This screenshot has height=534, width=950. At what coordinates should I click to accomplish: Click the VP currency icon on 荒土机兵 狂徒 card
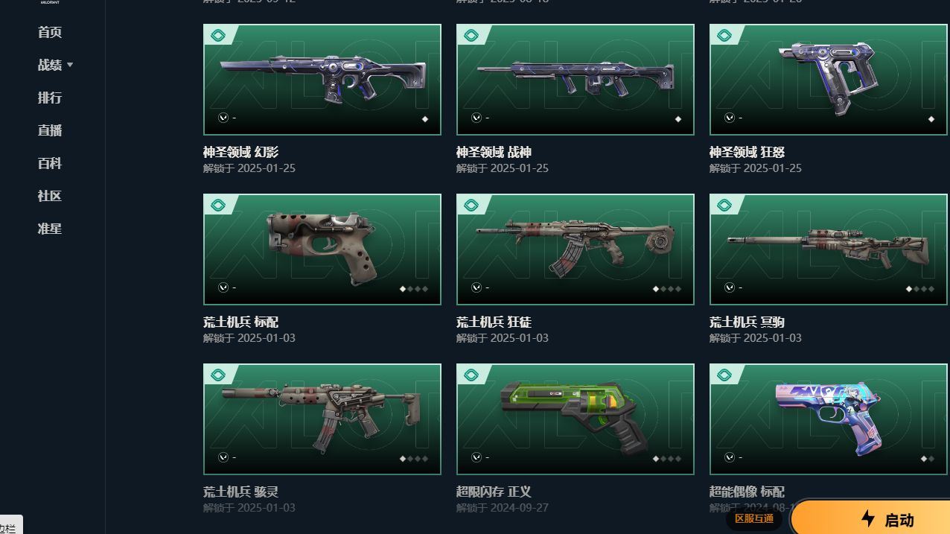pos(476,287)
